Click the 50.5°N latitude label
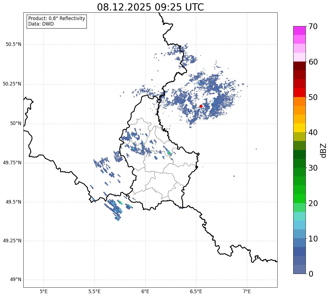 click(13, 44)
